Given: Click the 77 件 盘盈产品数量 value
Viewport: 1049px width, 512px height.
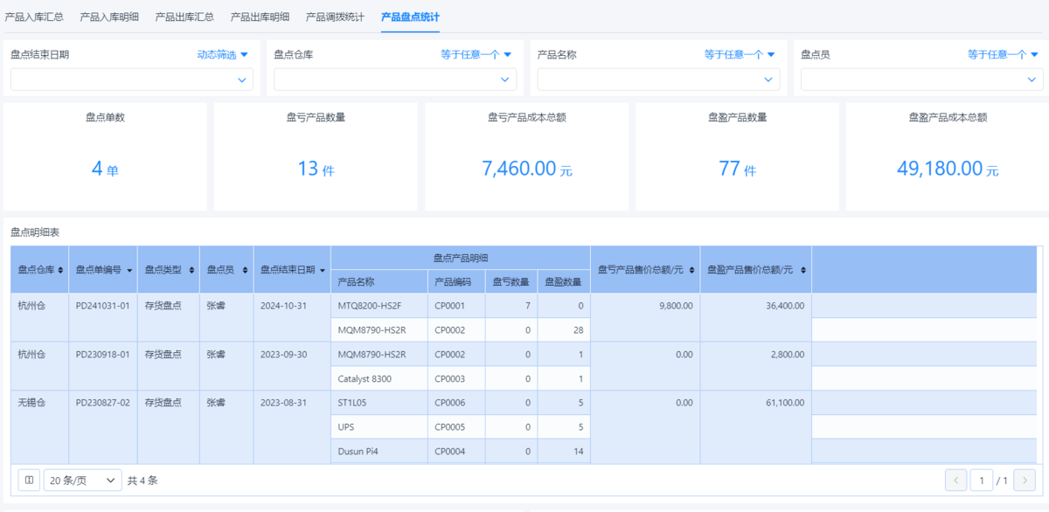Looking at the screenshot, I should tap(737, 169).
